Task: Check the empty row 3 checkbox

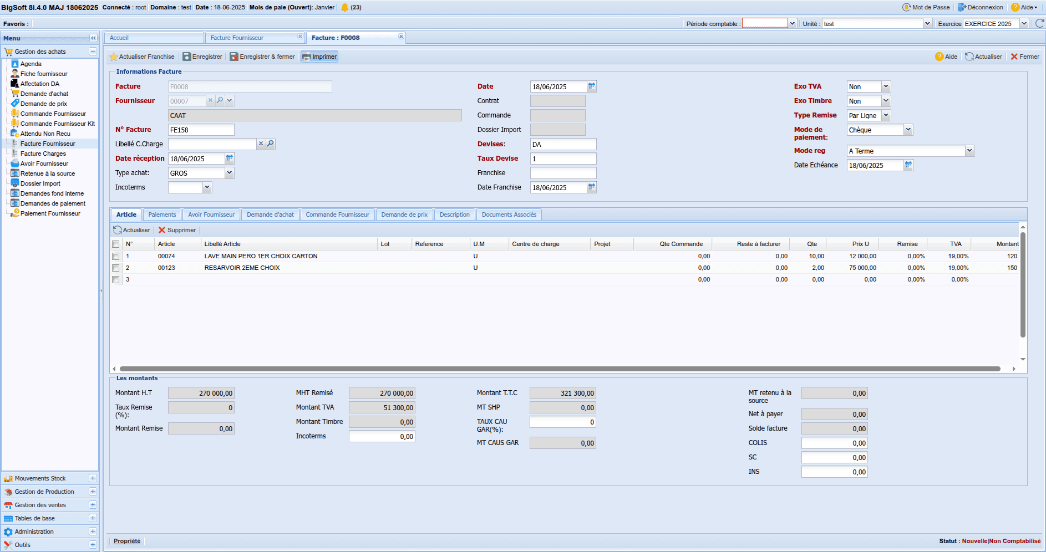Action: point(116,280)
